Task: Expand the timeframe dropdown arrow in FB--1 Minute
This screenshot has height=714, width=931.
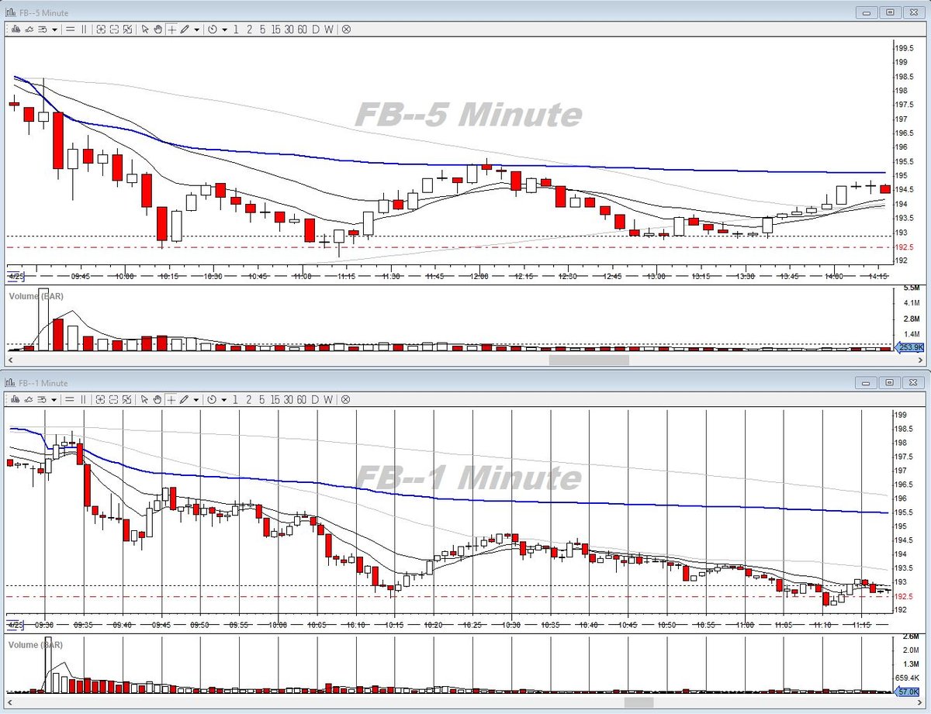Action: pyautogui.click(x=224, y=399)
